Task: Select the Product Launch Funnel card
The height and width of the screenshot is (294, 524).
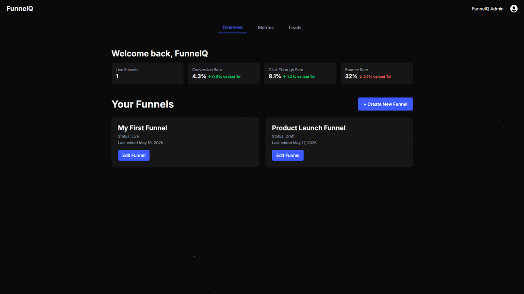Action: click(x=339, y=142)
